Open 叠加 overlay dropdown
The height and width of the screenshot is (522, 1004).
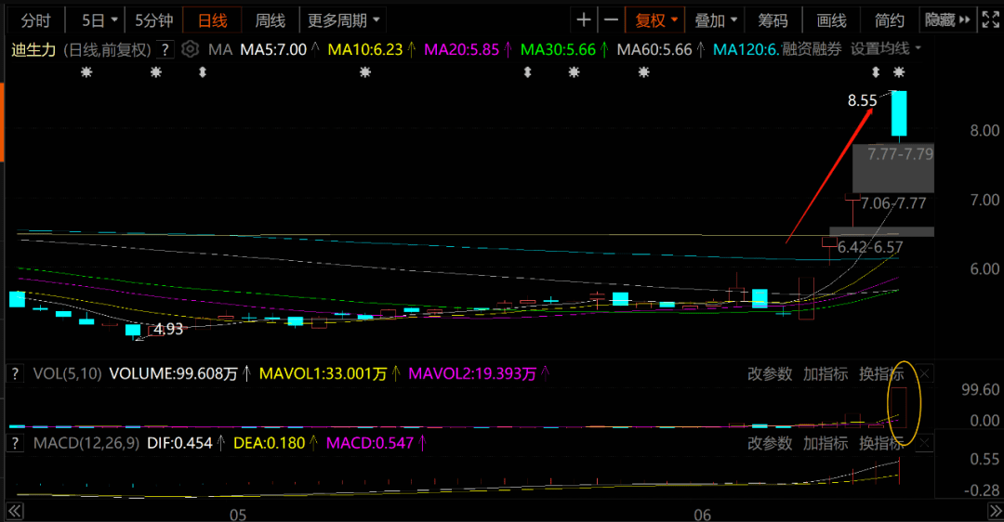point(716,20)
